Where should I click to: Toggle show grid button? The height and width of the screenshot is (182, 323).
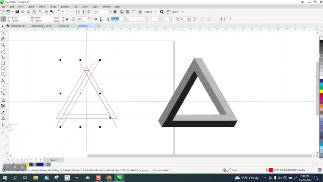128,12
